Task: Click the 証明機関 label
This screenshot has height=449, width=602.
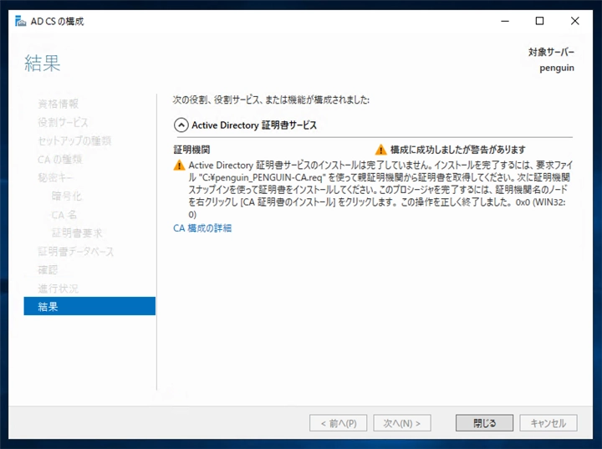Action: point(191,150)
